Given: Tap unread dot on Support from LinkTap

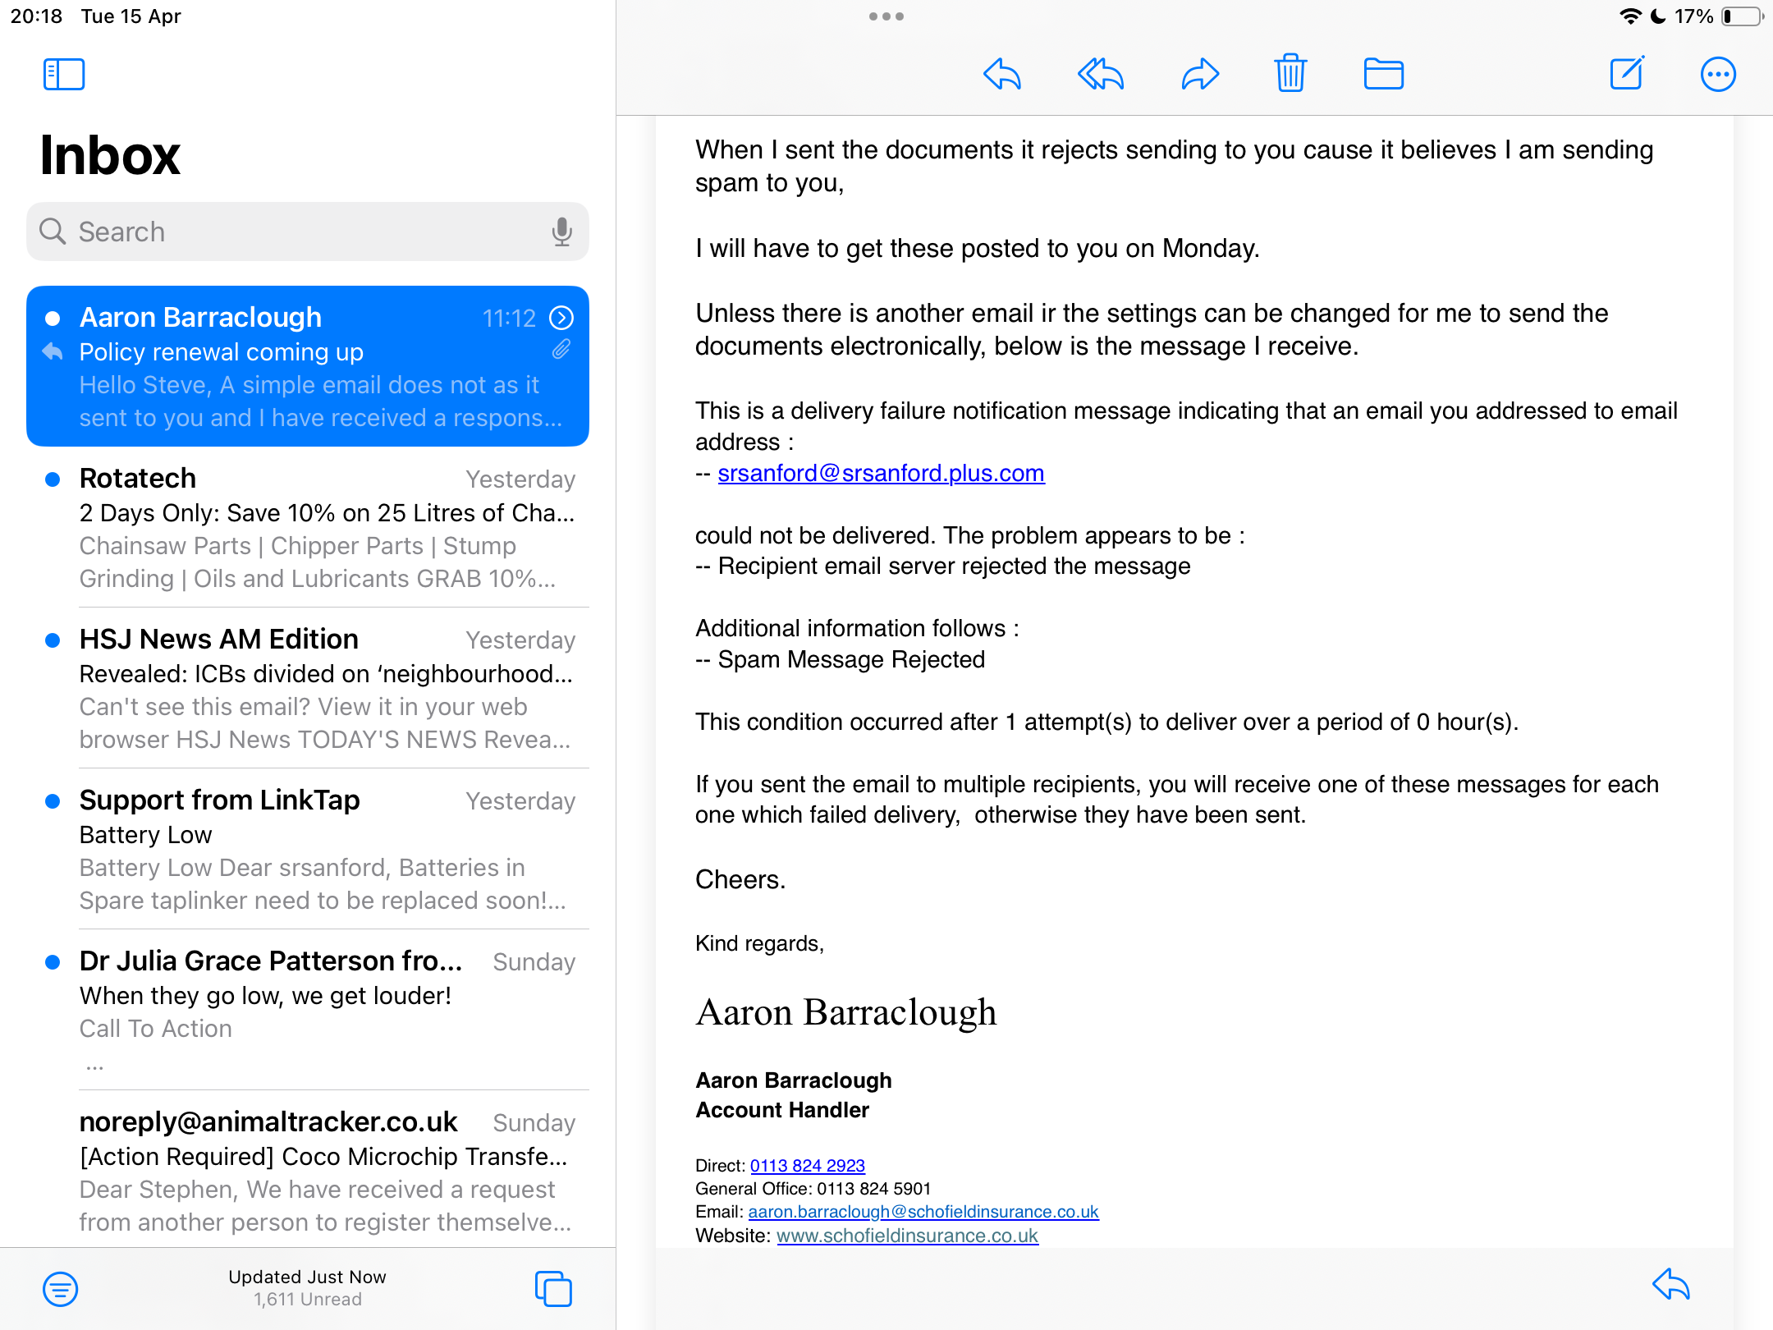Looking at the screenshot, I should click(53, 800).
